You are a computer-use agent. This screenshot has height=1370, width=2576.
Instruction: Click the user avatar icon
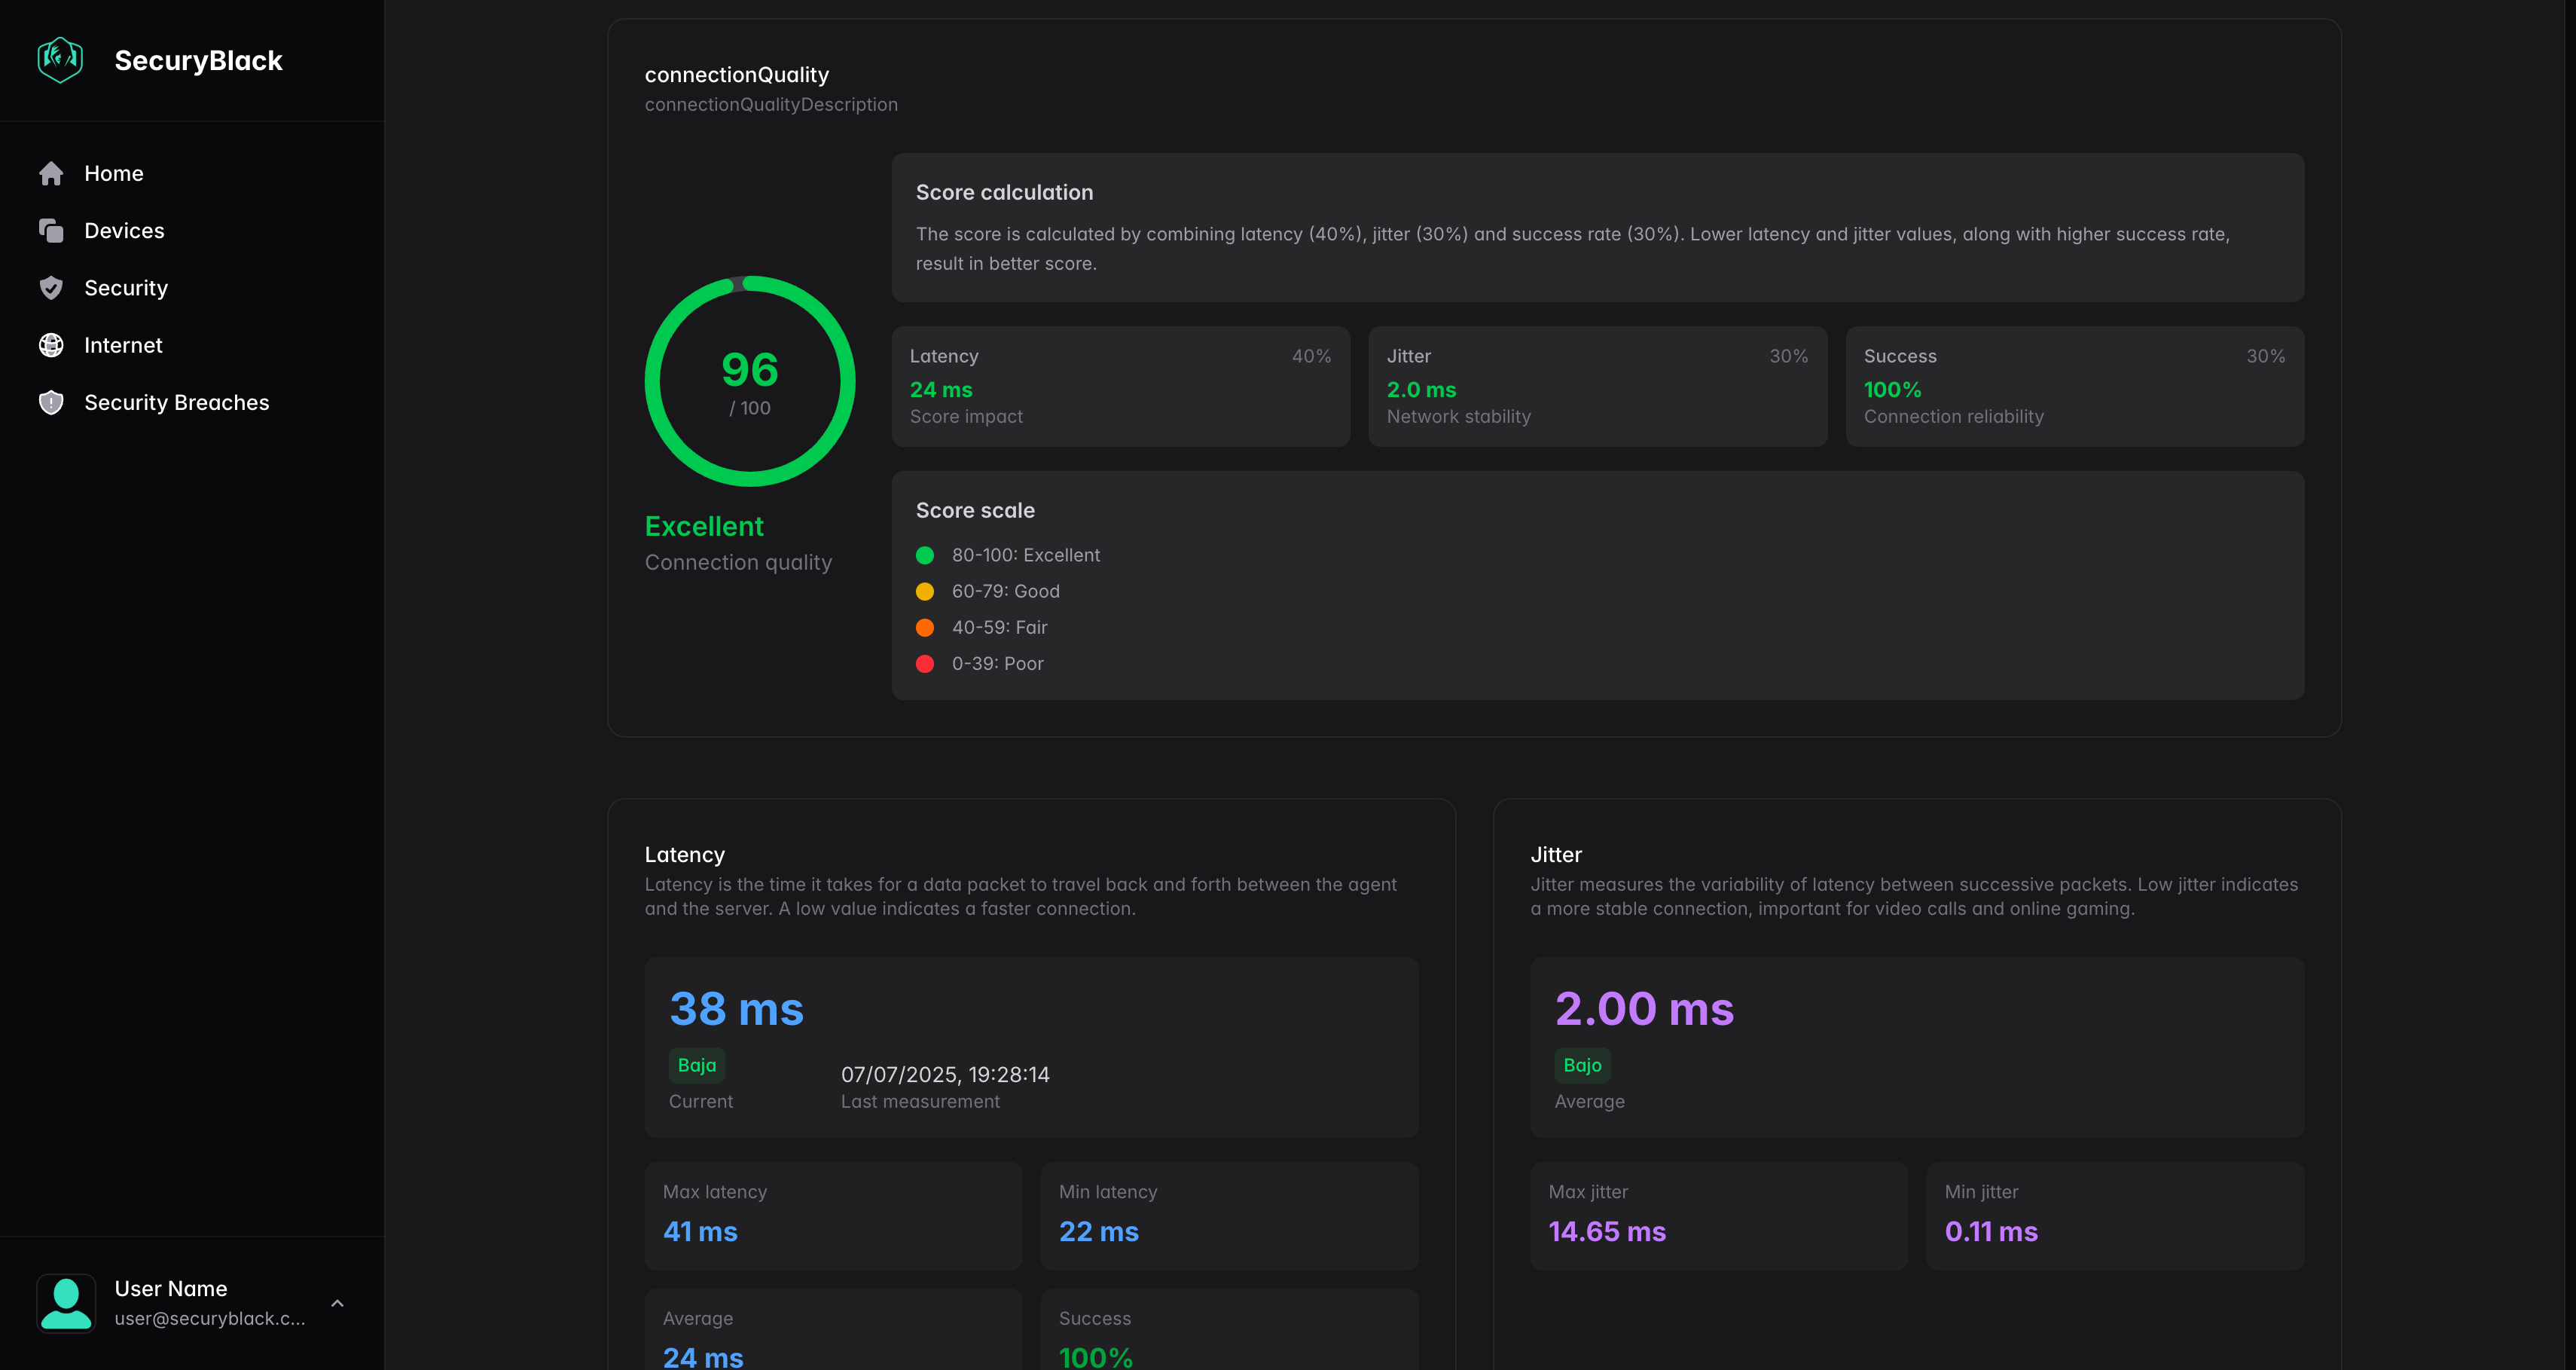pos(66,1303)
